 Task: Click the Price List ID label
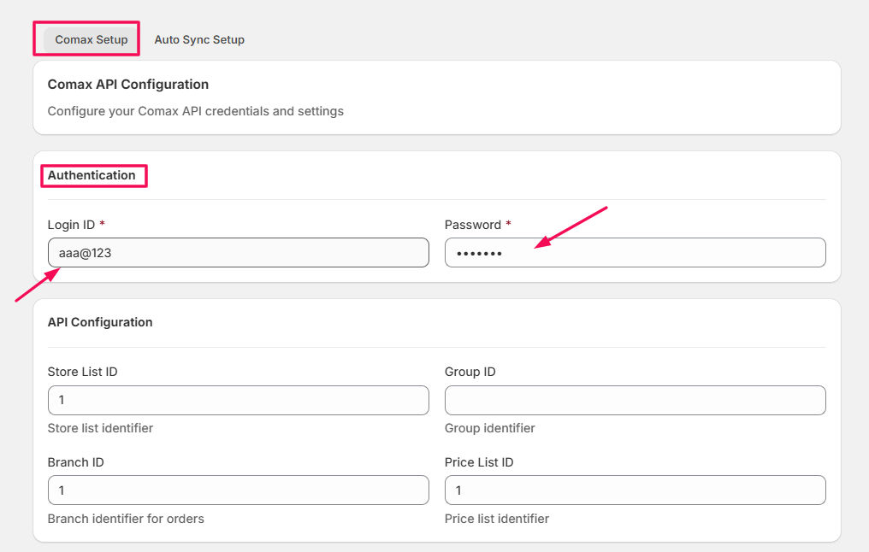click(479, 462)
